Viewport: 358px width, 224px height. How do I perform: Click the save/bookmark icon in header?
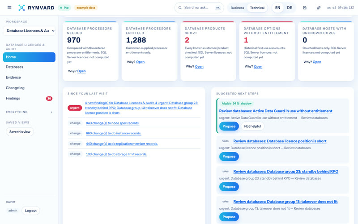click(305, 8)
